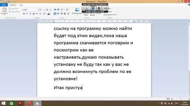The height and width of the screenshot is (106, 190).
Task: Justify the text
Action: coord(65,14)
